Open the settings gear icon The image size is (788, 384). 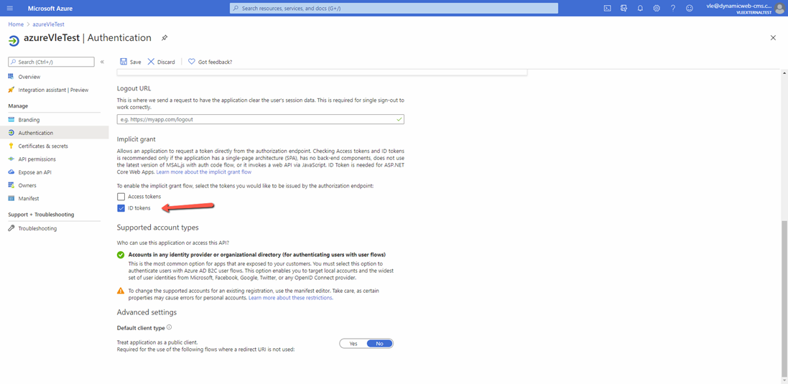point(657,9)
